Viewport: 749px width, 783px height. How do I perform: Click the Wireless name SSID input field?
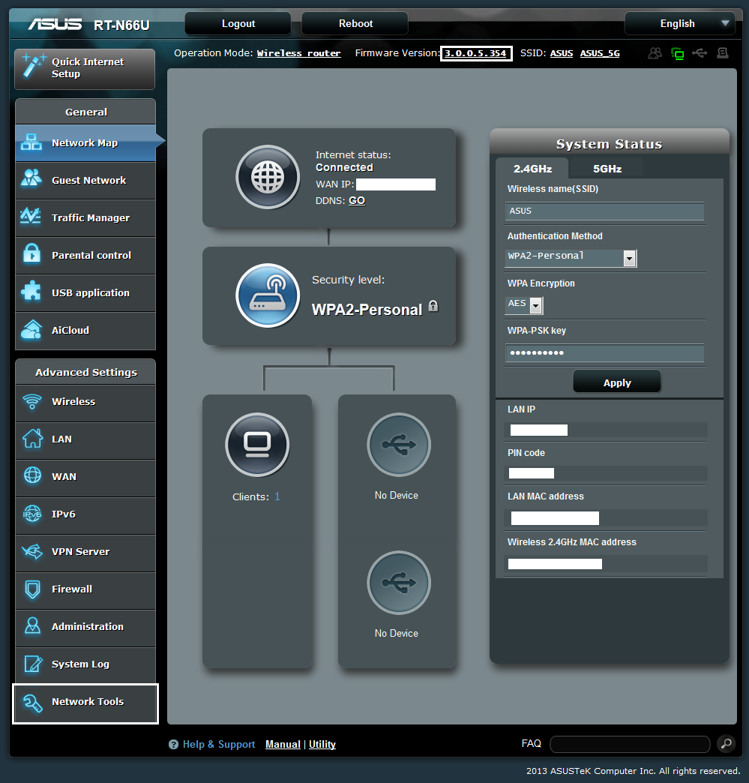tap(605, 211)
